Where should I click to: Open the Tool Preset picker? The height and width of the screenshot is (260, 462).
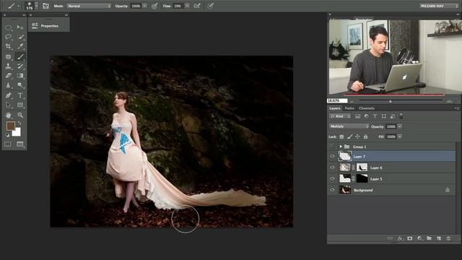(x=14, y=6)
